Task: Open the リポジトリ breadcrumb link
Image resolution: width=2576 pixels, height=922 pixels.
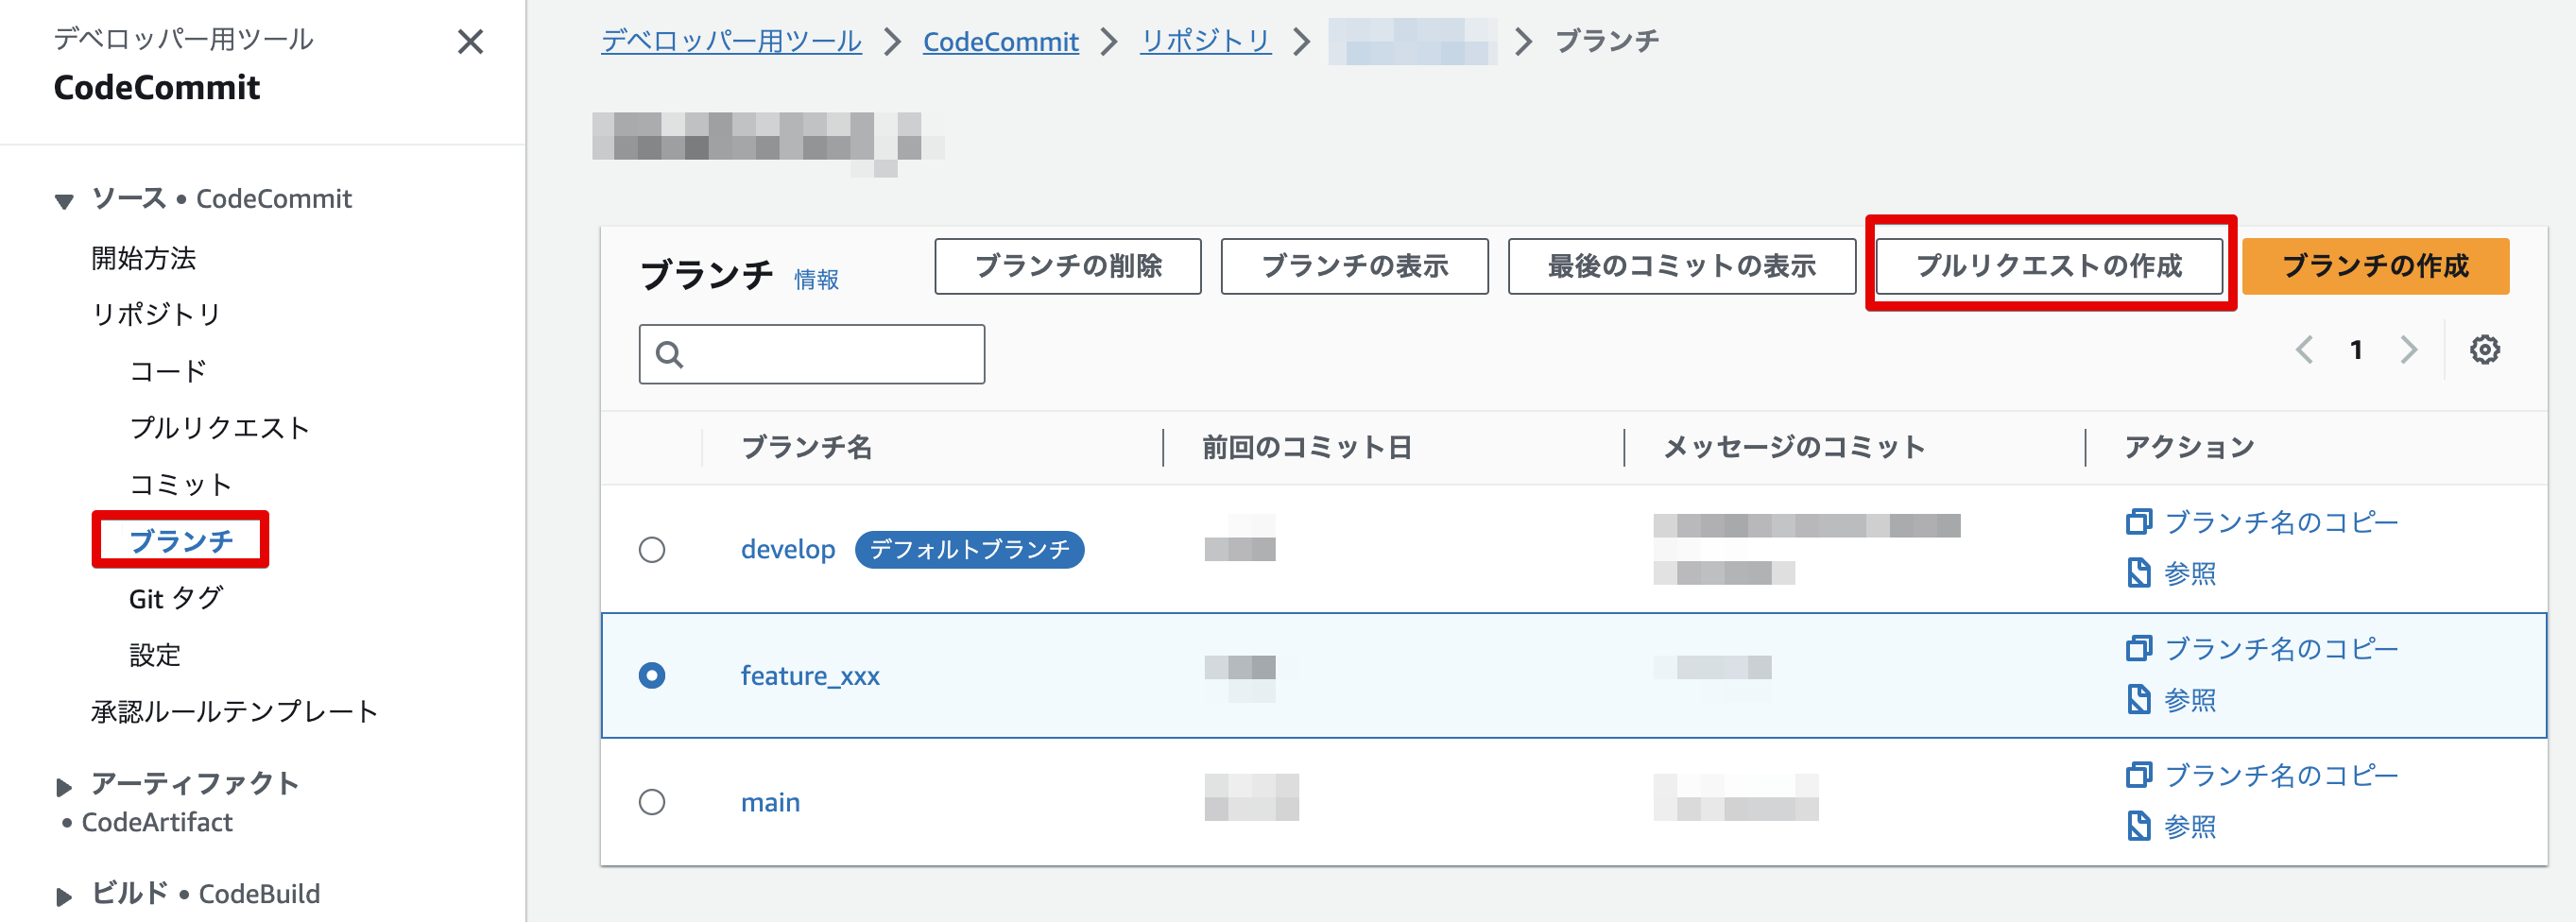Action: 1206,40
